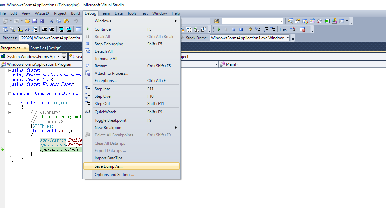
Task: Open Exceptions... from Debug menu
Action: (x=131, y=81)
